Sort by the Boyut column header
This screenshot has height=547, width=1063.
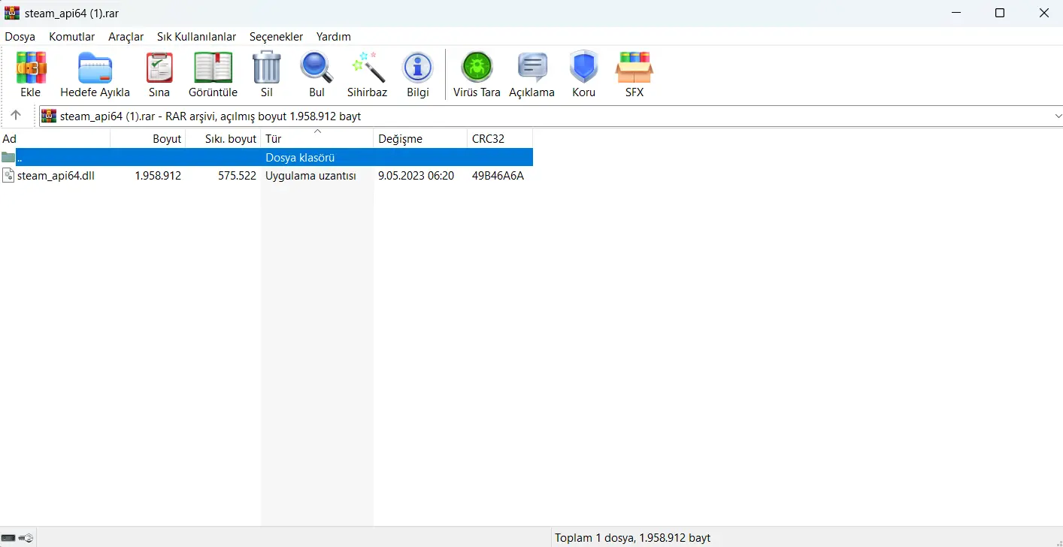coord(148,139)
